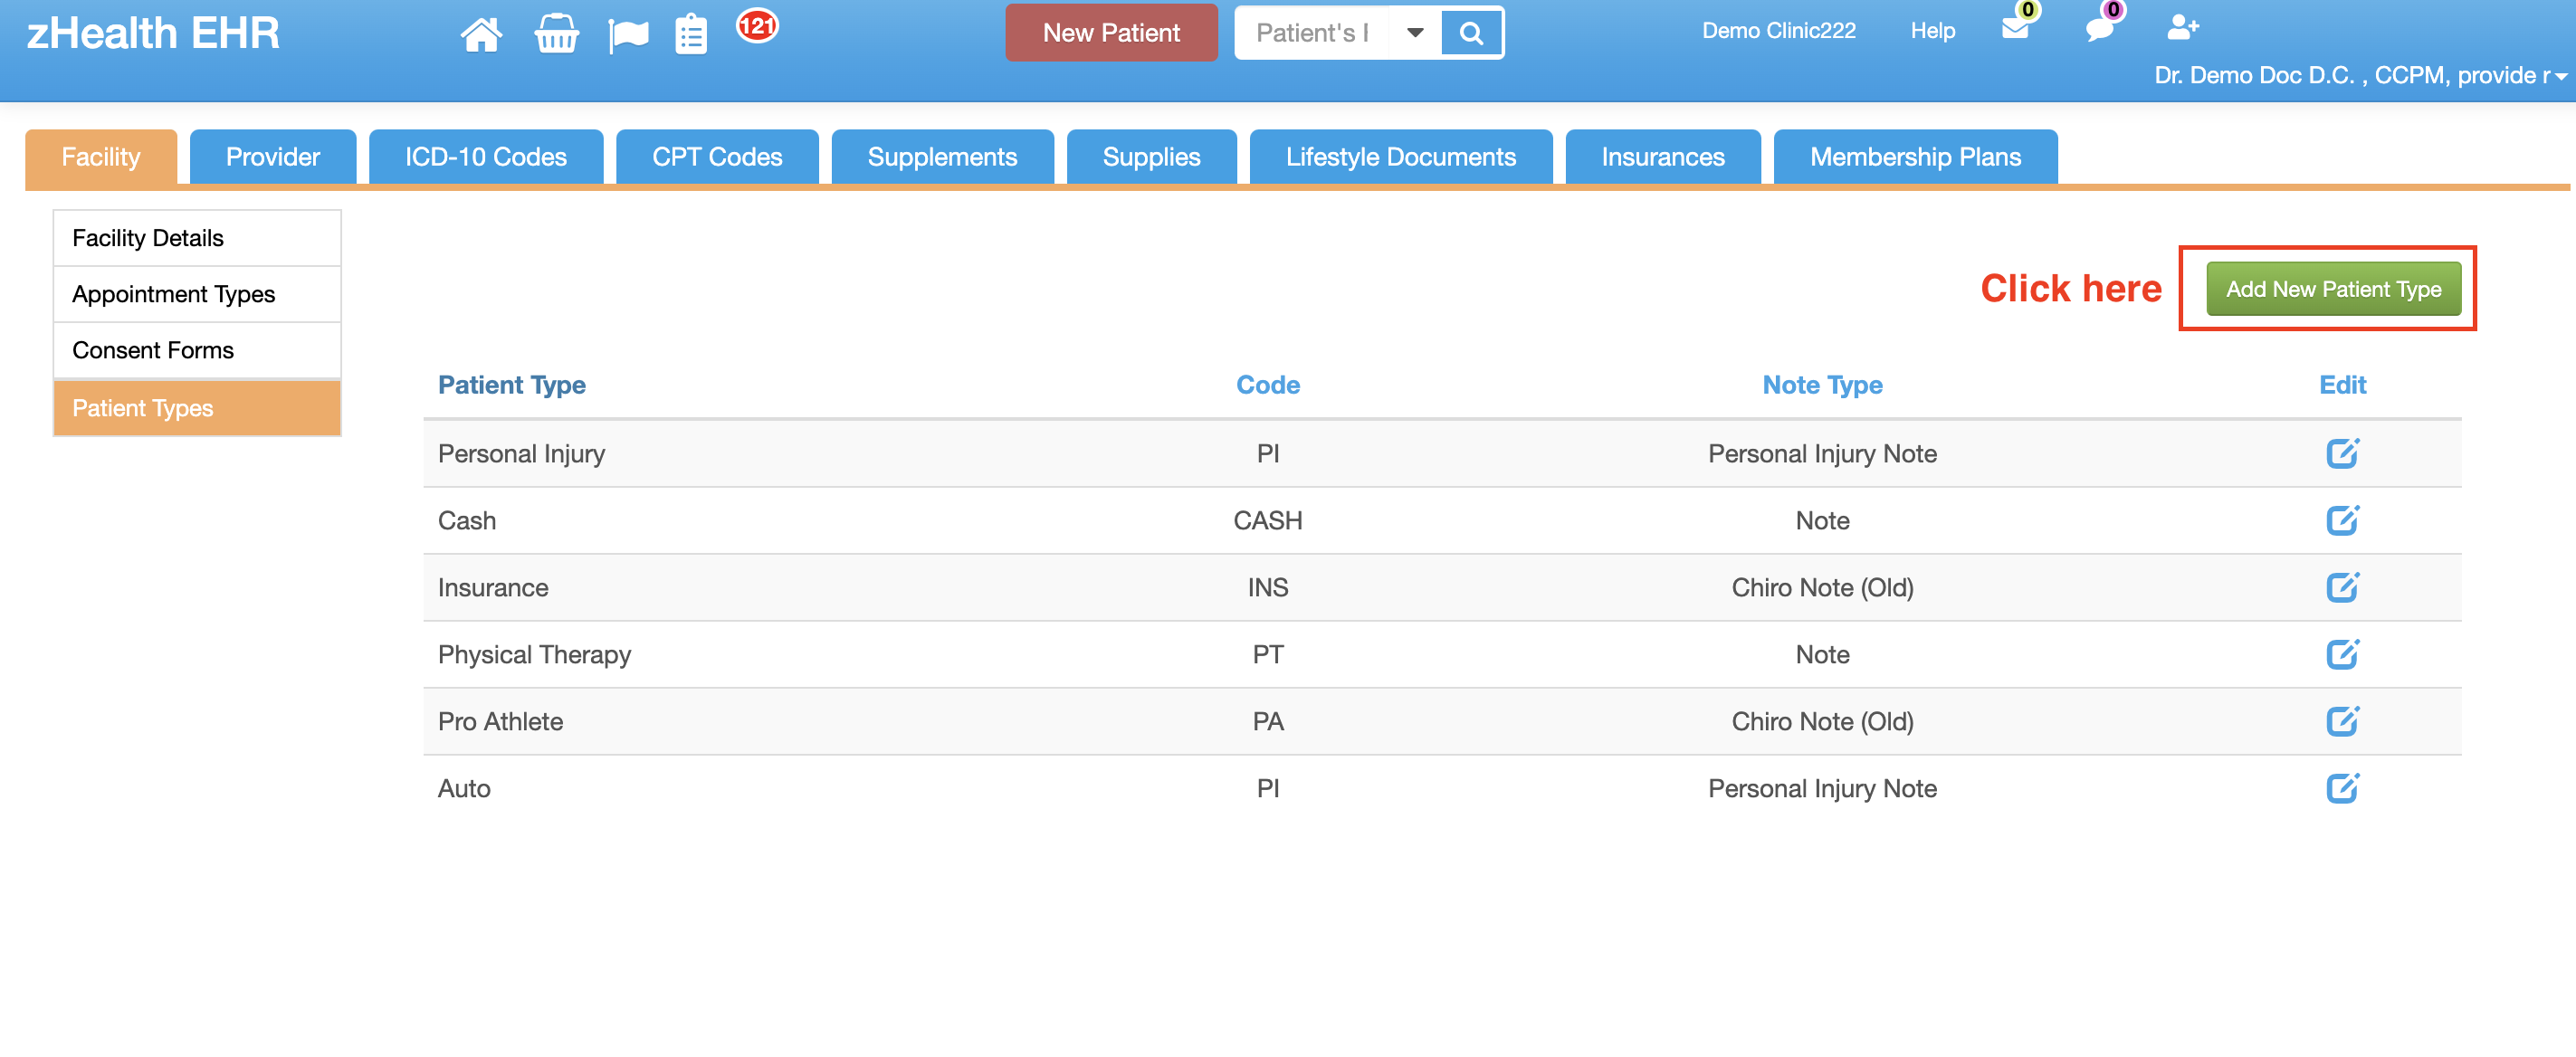Viewport: 2576px width, 1057px height.
Task: Click the Cash row name
Action: click(467, 521)
